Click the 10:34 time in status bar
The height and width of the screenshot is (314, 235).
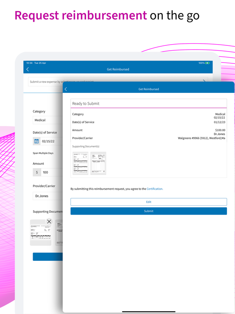tap(29, 63)
